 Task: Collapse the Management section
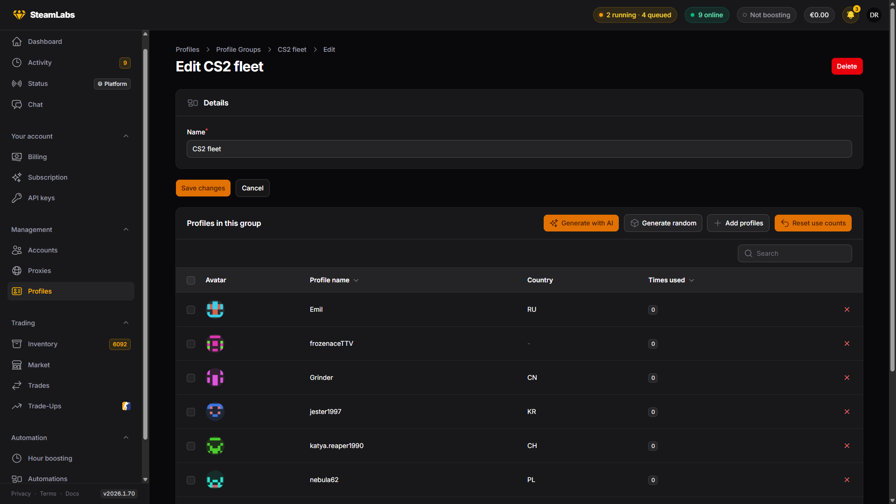(x=126, y=230)
